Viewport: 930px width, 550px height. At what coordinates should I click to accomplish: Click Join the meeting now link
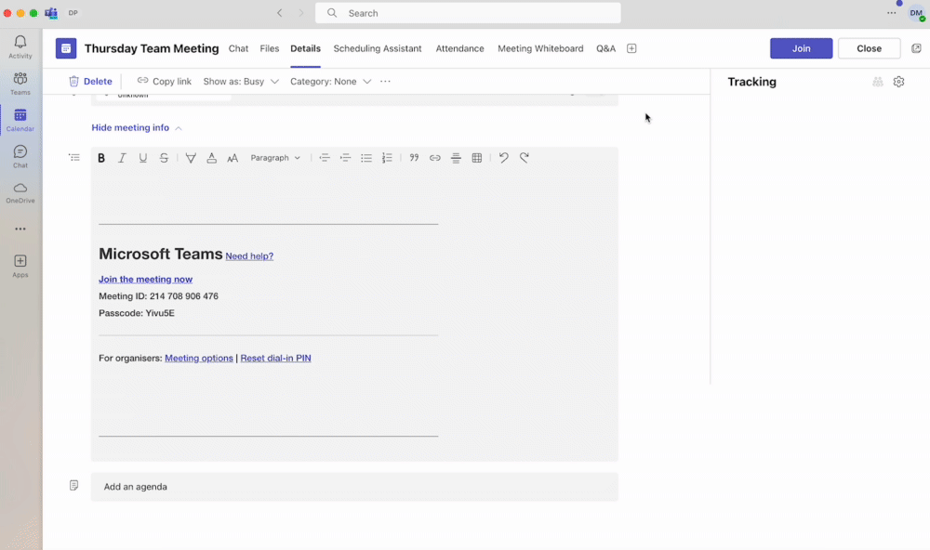(145, 279)
